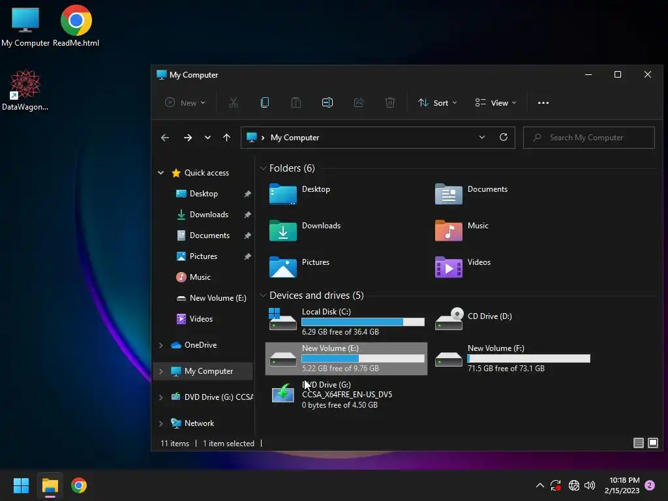Open the See more ellipsis menu
The height and width of the screenshot is (501, 668).
coord(543,102)
